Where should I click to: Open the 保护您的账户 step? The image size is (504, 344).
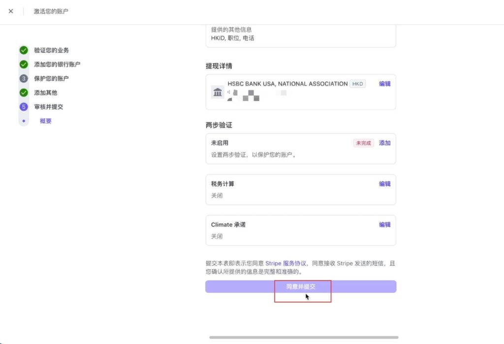51,79
